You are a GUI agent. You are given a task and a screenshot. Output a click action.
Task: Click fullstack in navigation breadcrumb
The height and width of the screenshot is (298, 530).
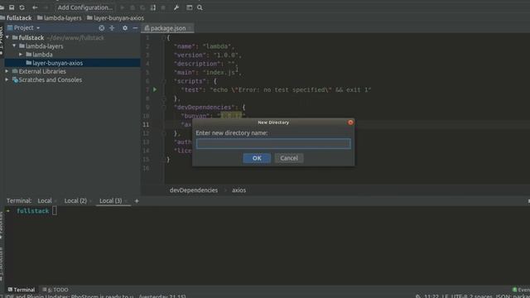click(19, 18)
